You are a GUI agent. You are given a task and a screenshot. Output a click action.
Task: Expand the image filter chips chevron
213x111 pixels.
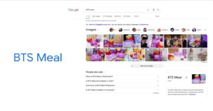(x=205, y=30)
